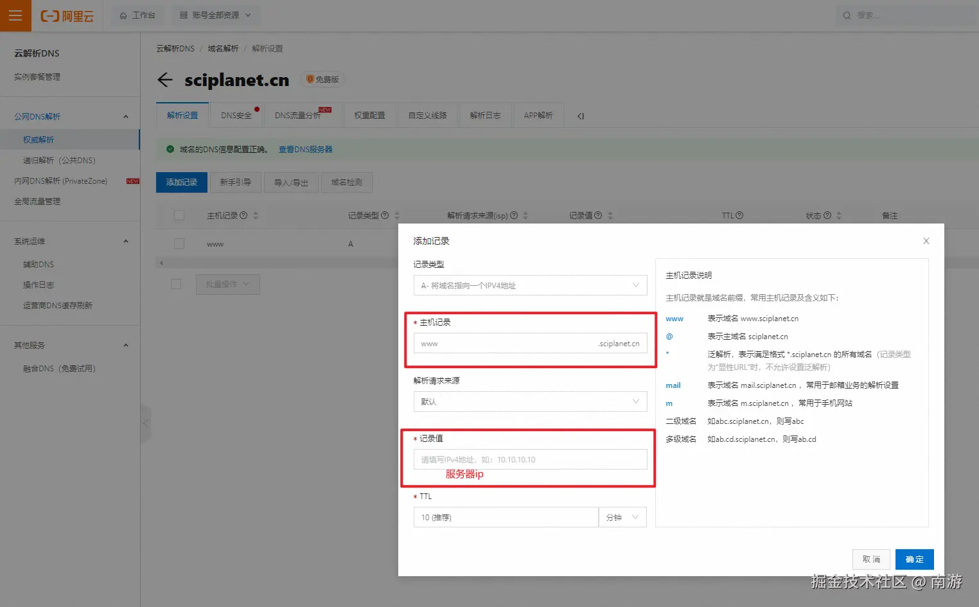Image resolution: width=979 pixels, height=607 pixels.
Task: Select the header select-all checkbox
Action: pos(179,215)
